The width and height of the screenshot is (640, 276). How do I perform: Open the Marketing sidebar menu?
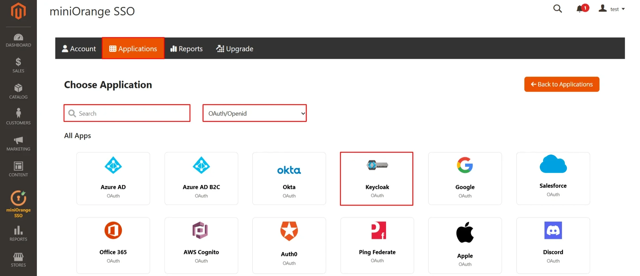coord(18,143)
